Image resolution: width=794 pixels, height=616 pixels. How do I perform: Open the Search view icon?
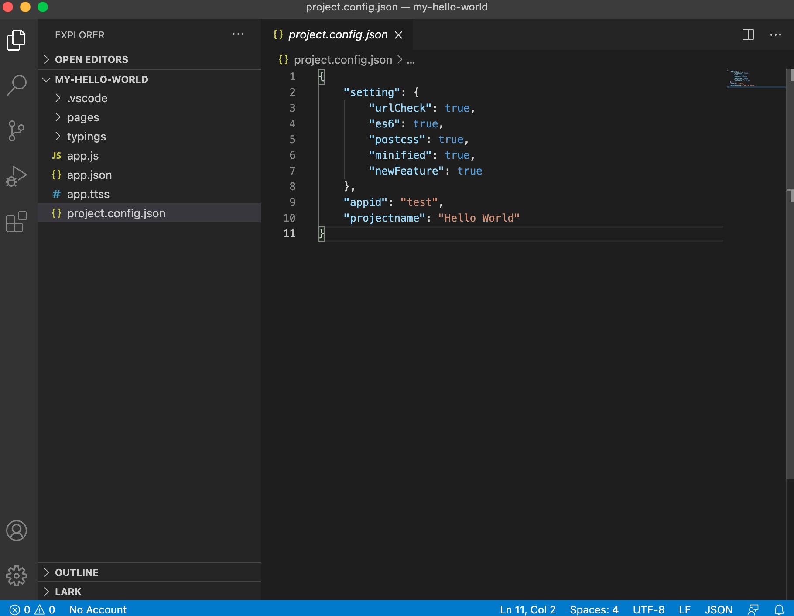(x=17, y=85)
